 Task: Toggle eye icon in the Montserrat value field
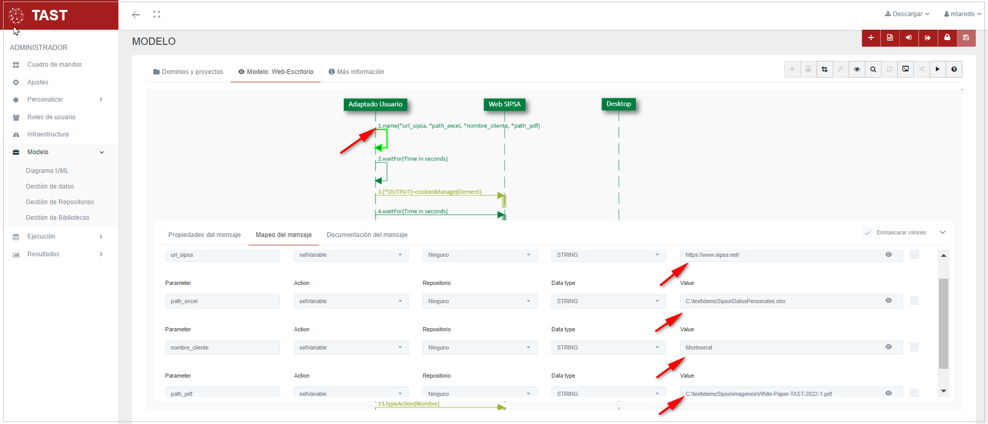(x=888, y=347)
